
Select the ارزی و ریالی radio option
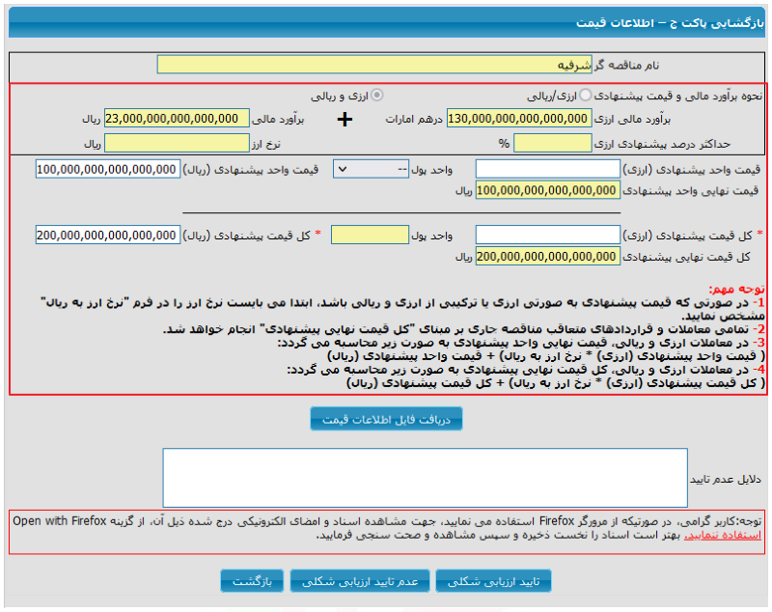click(x=377, y=95)
